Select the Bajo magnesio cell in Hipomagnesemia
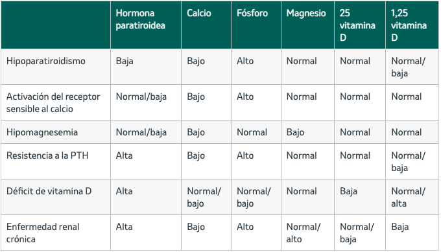Screen dimensions: 441x252 point(295,132)
